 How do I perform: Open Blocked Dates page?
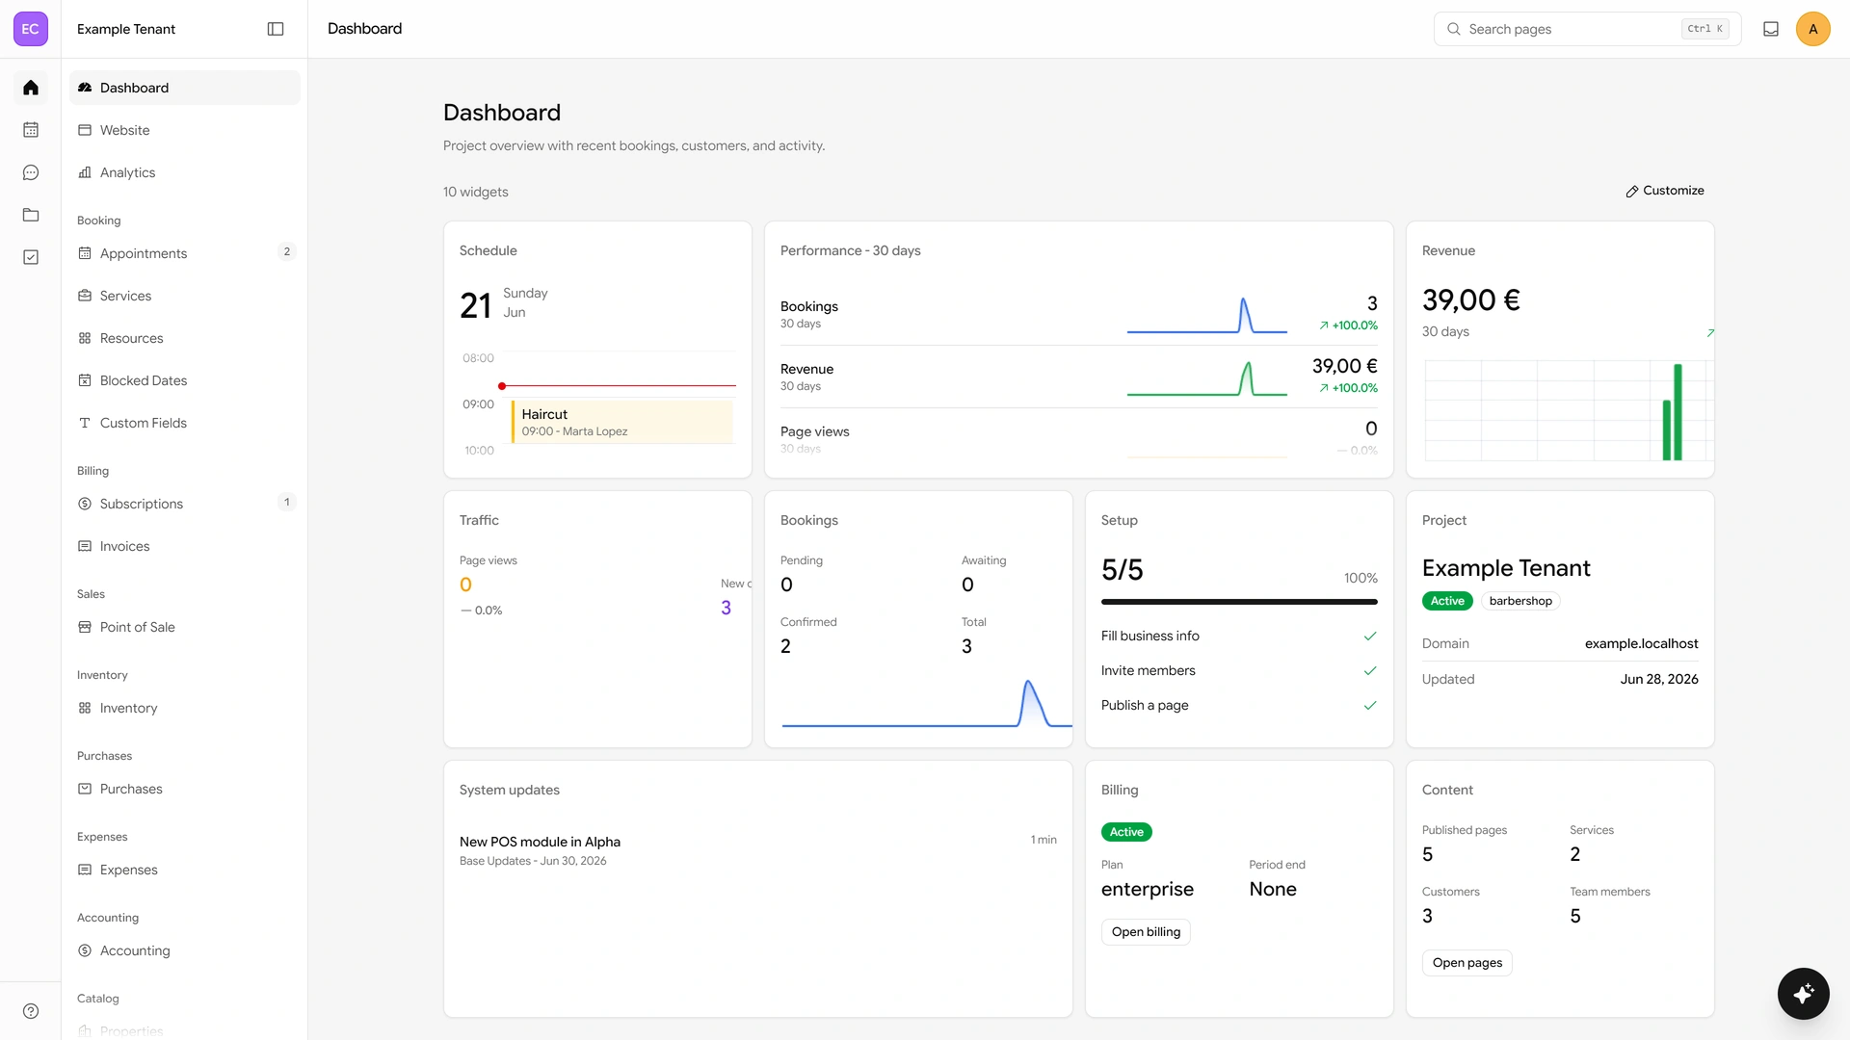coord(185,380)
